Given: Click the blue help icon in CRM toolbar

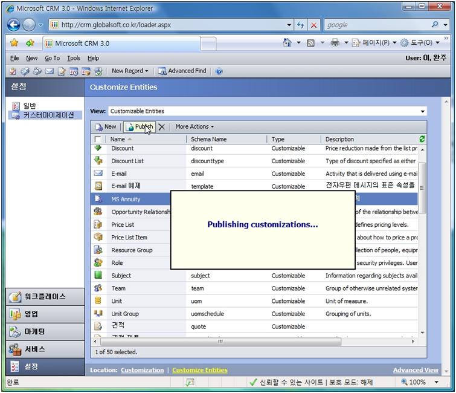Looking at the screenshot, I should click(219, 71).
